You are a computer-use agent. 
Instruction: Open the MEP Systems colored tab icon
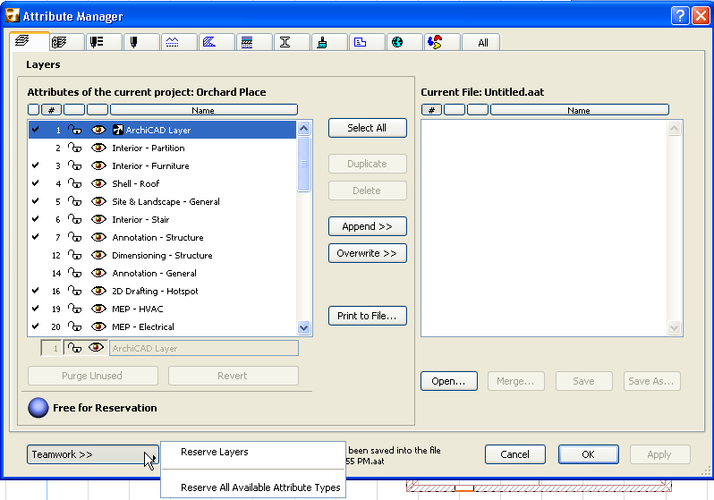pos(435,42)
